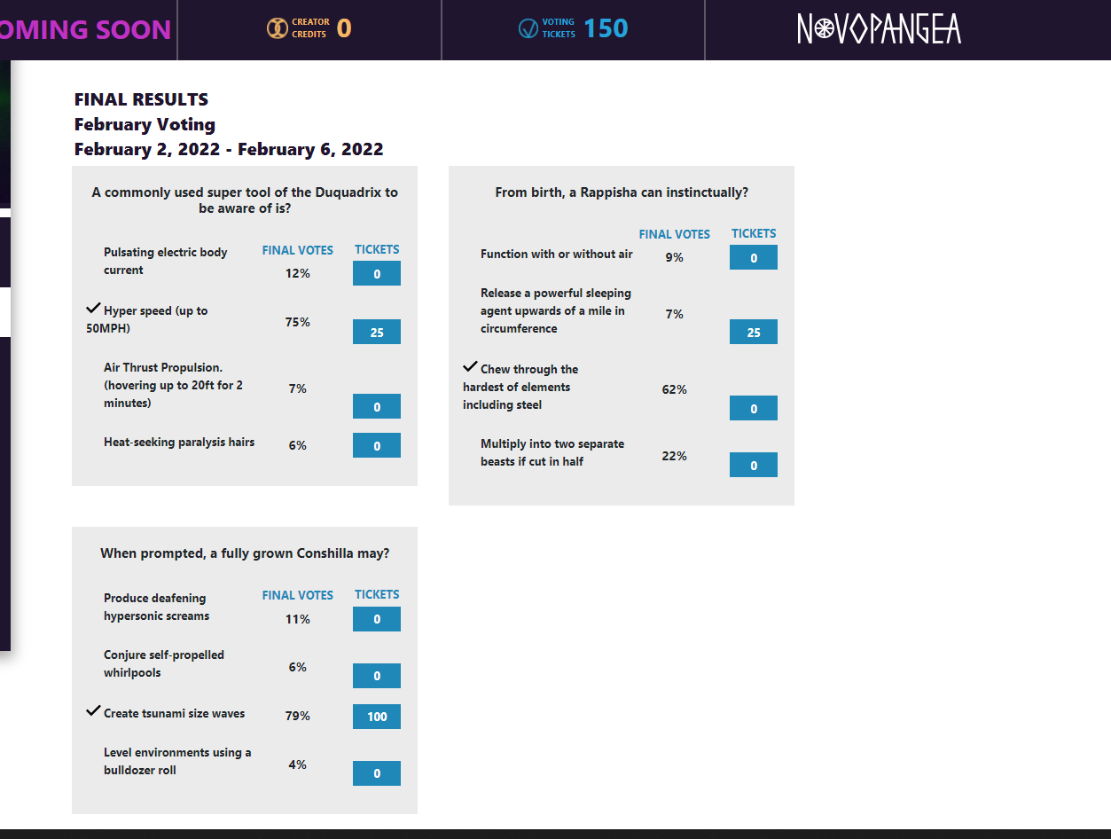The height and width of the screenshot is (839, 1111).
Task: Click the Creator Credits 0 counter
Action: tap(344, 28)
